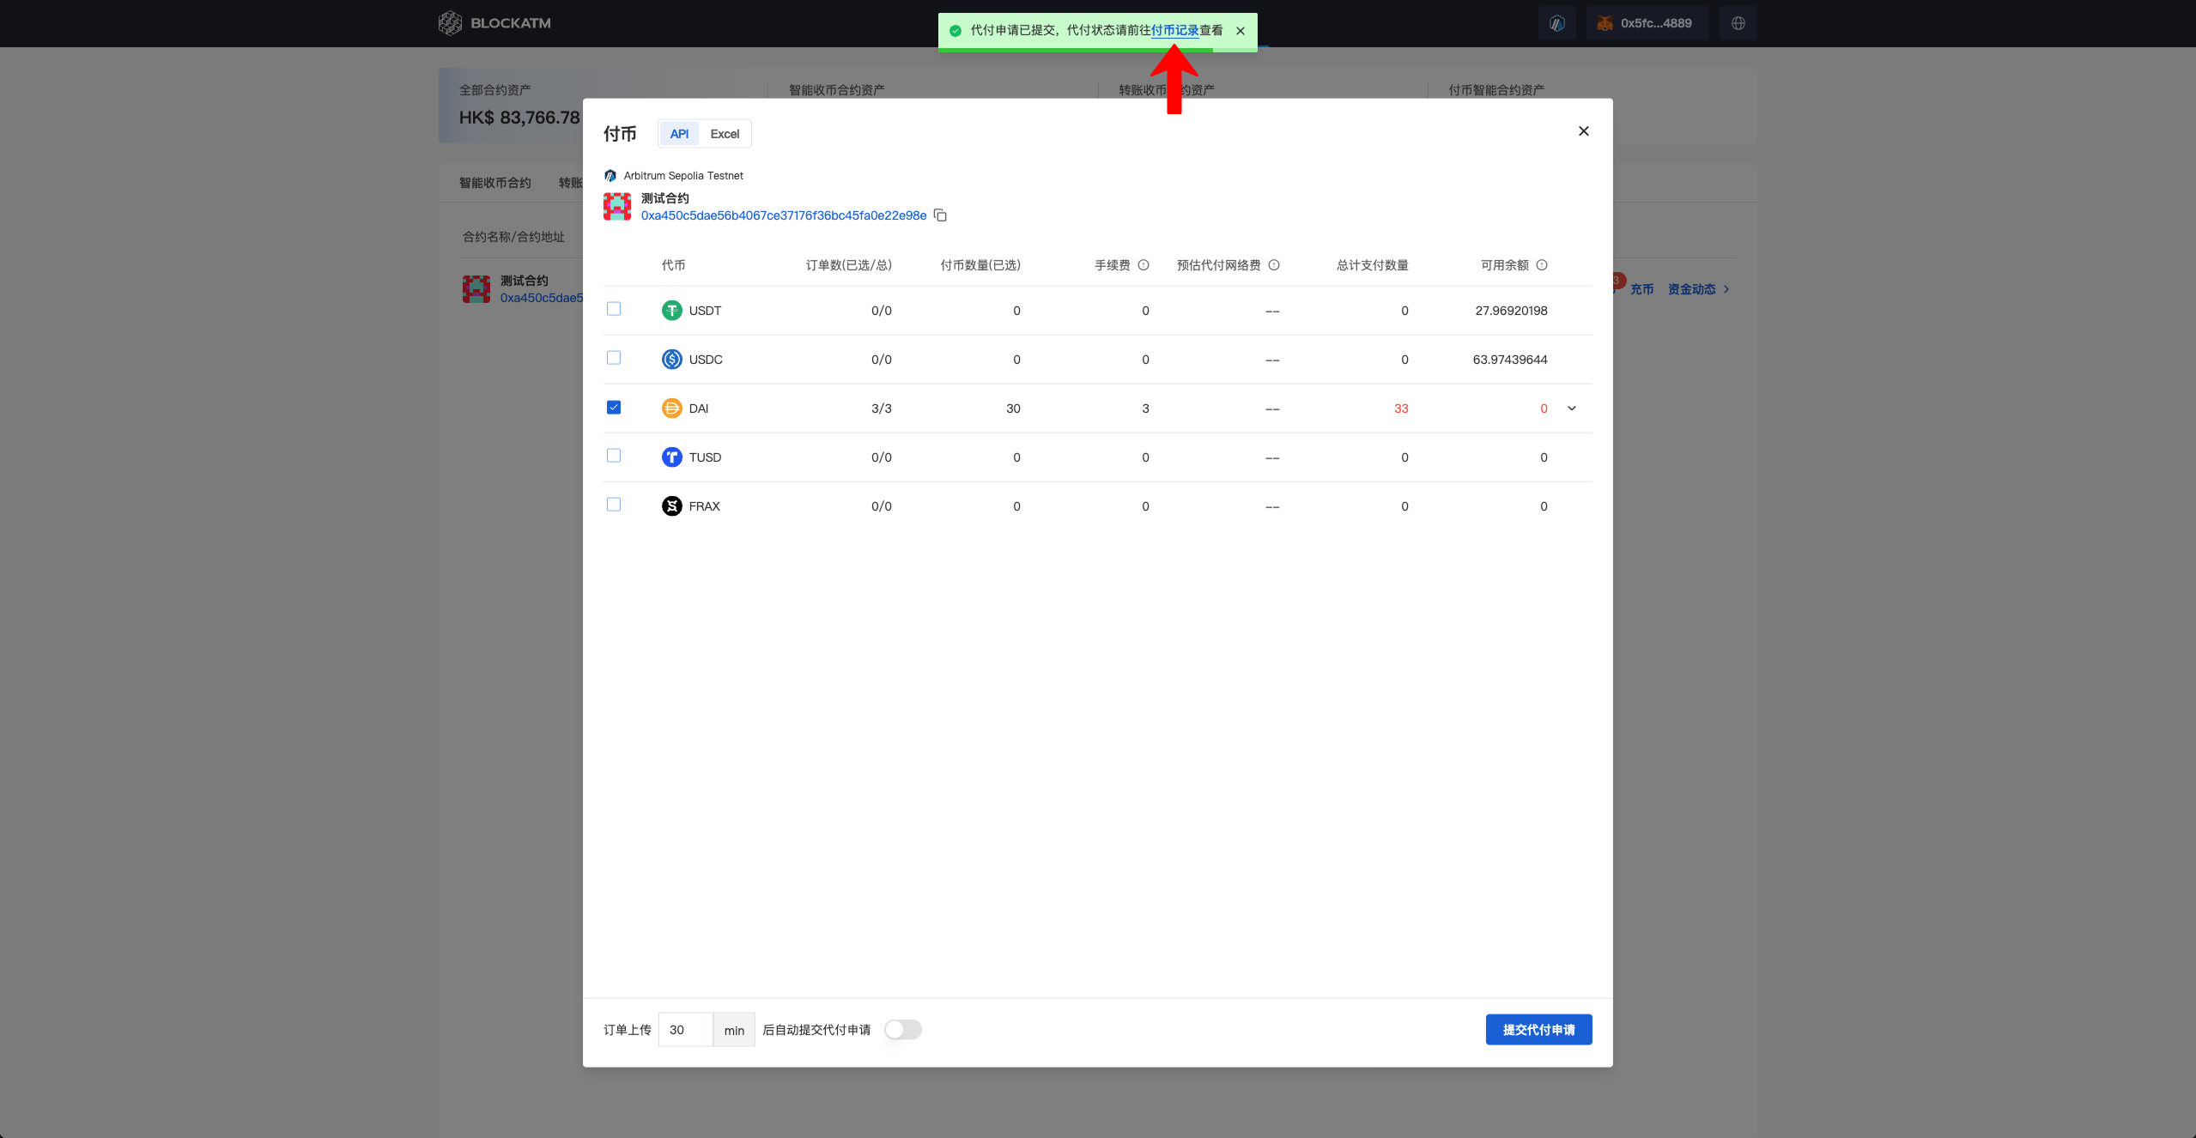Click the 手续费 info icon
The width and height of the screenshot is (2196, 1138).
point(1143,265)
